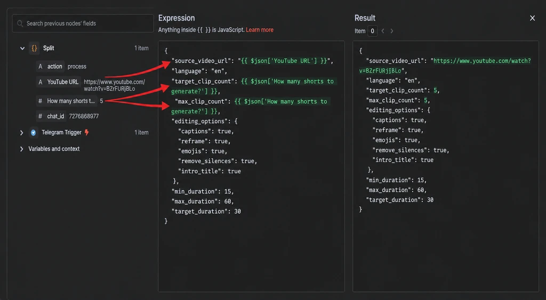Select the YouTube URL field pill
This screenshot has height=300, width=546.
(x=59, y=82)
